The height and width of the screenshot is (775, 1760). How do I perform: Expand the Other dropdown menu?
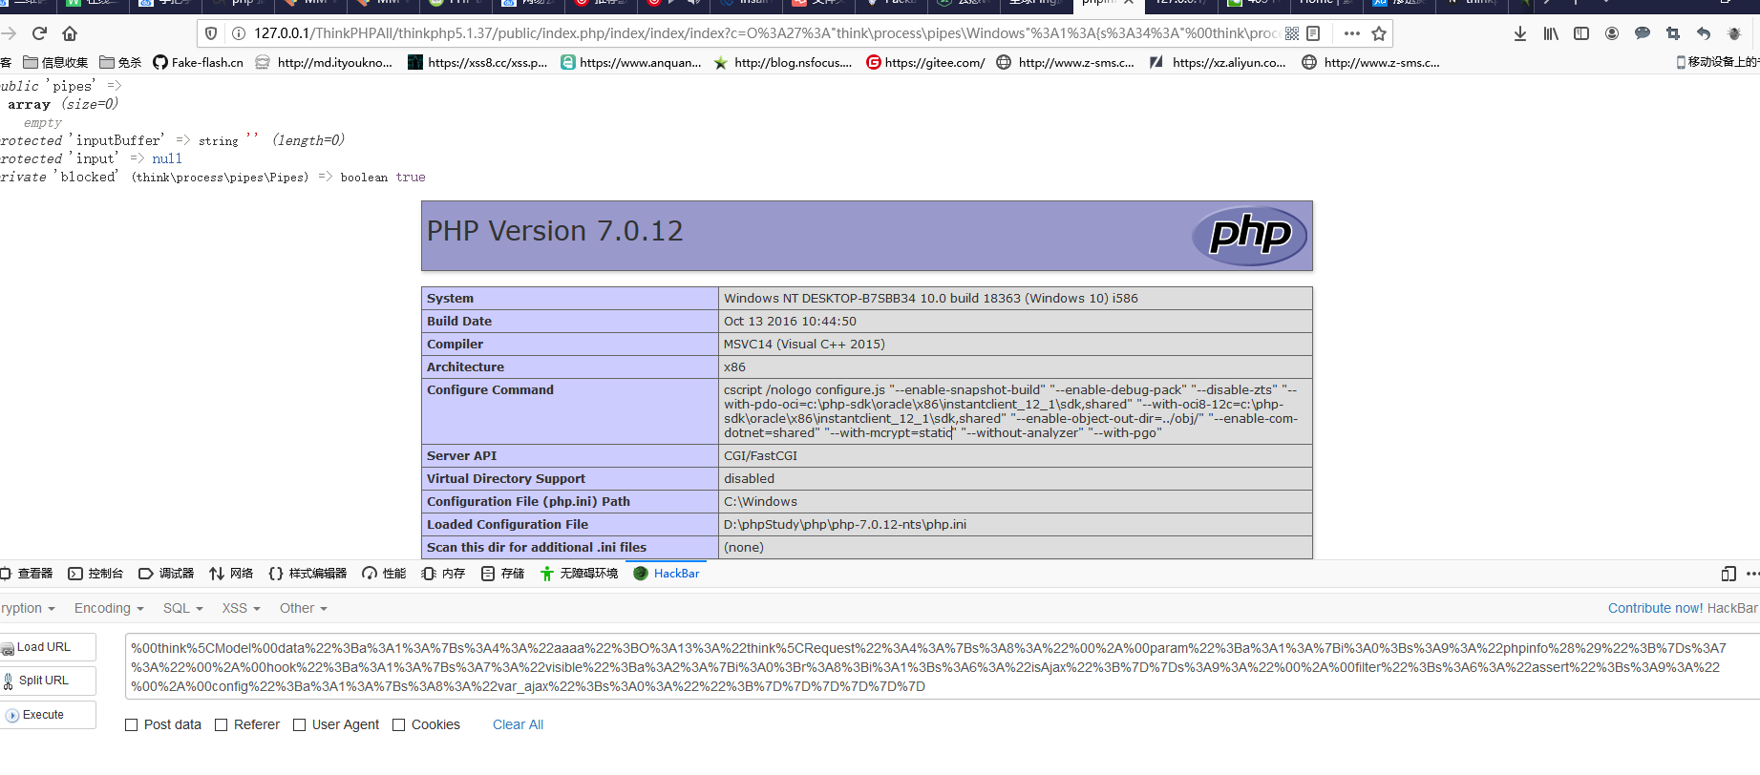(x=304, y=608)
